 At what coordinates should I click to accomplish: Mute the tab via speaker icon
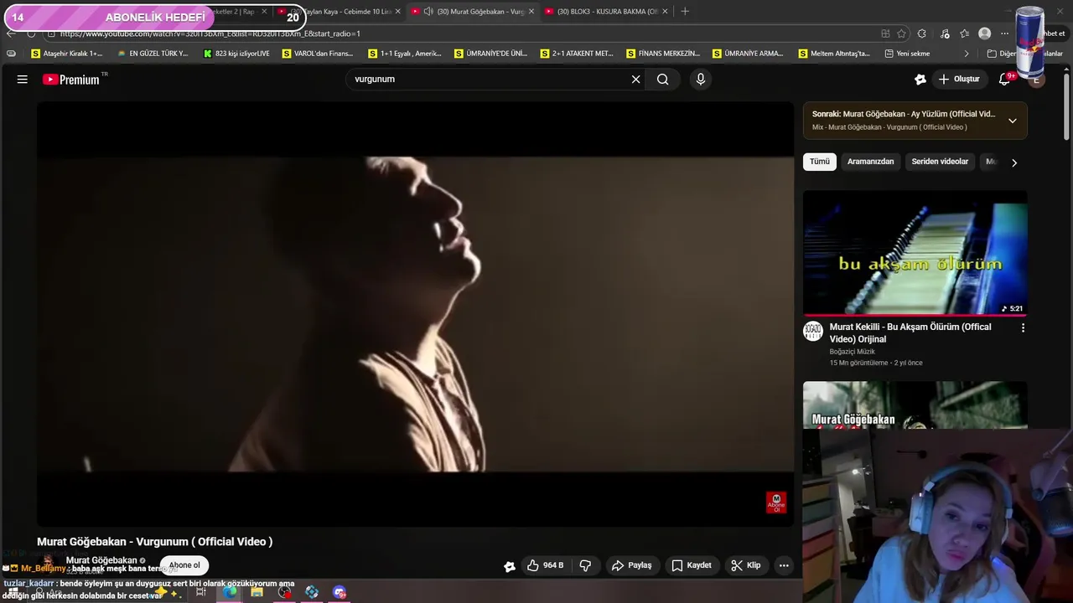[428, 12]
